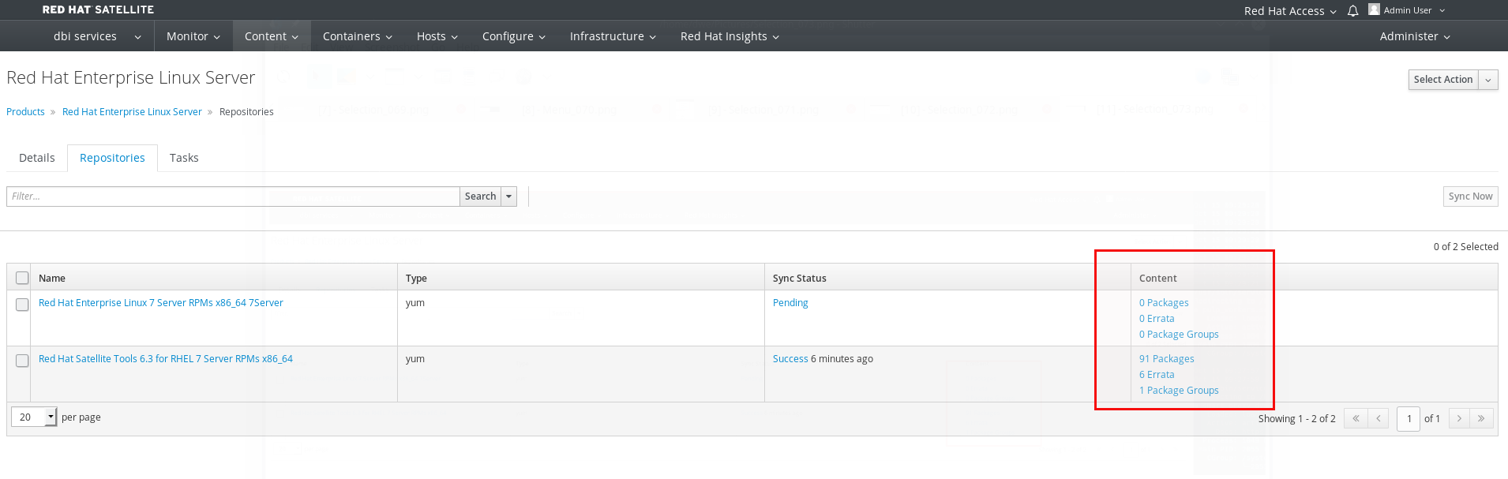Open the Administer menu
This screenshot has width=1508, height=479.
1415,36
